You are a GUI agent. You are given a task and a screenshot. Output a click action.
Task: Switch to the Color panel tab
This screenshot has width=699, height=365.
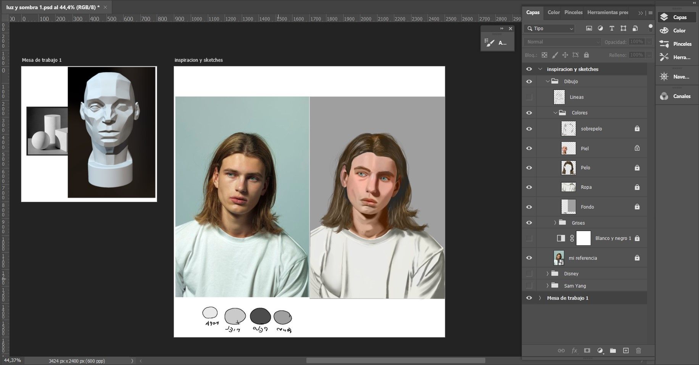(553, 13)
